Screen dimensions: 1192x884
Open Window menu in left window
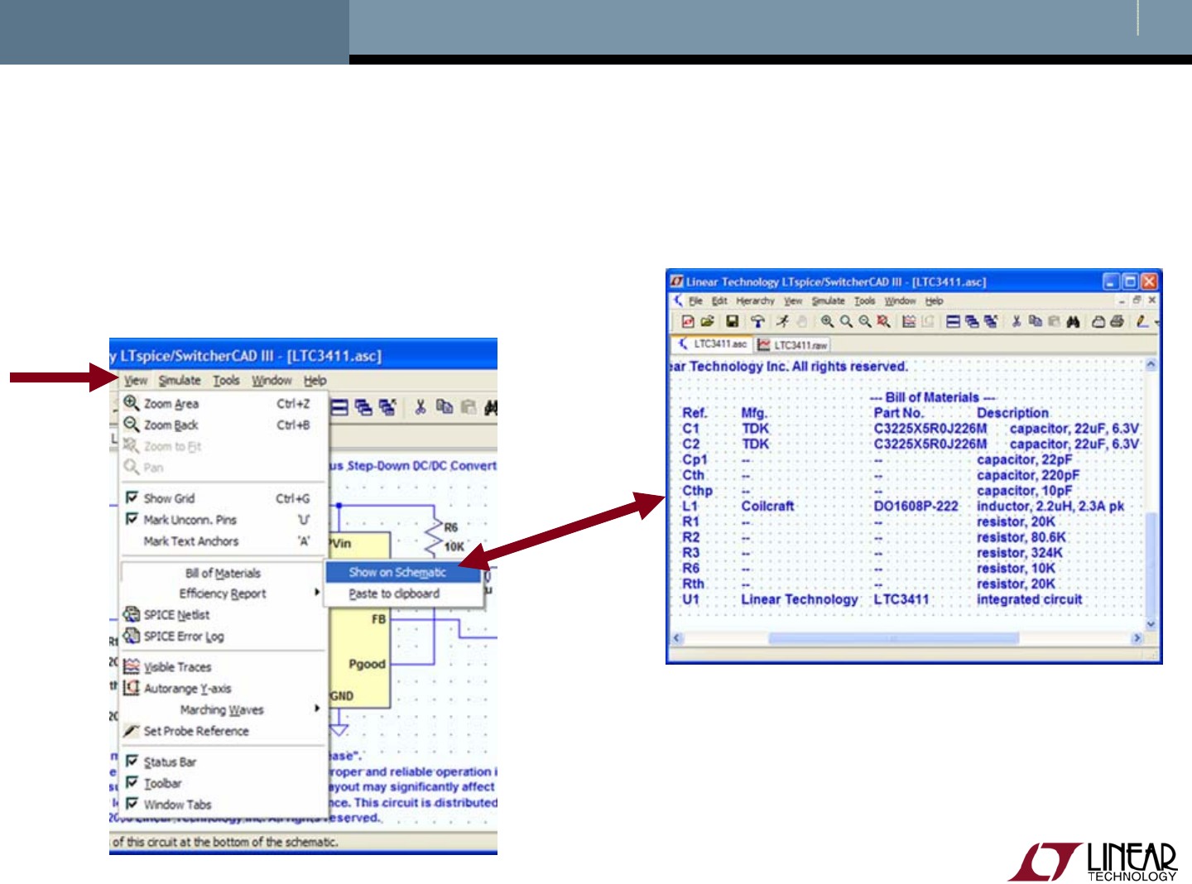(x=272, y=381)
